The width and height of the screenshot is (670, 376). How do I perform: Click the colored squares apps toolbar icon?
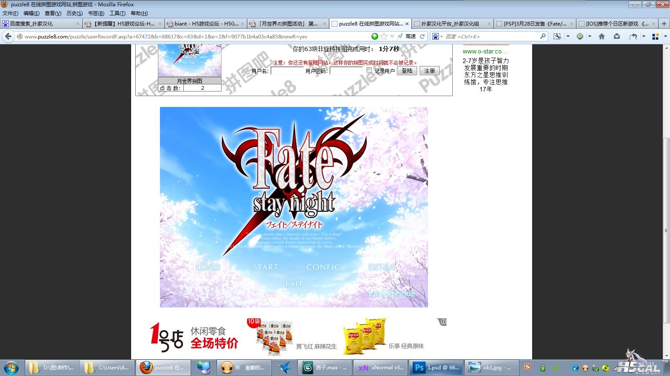pyautogui.click(x=656, y=36)
